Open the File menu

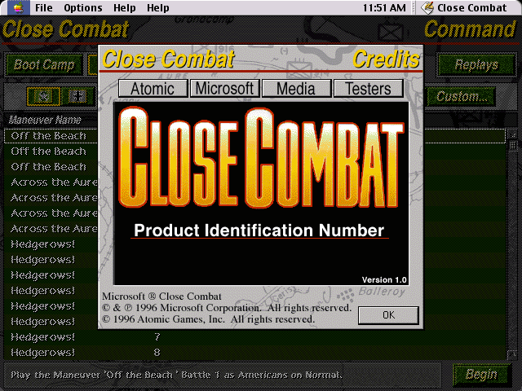click(x=43, y=7)
